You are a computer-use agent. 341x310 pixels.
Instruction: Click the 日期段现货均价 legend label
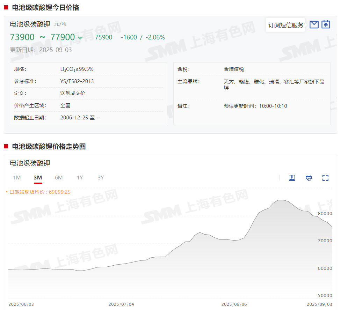40,192
